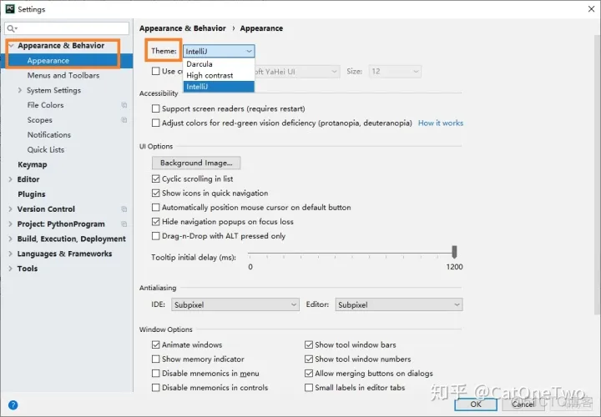Viewport: 601px width, 417px height.
Task: Uncheck Show icons in quick navigation
Action: pos(155,193)
